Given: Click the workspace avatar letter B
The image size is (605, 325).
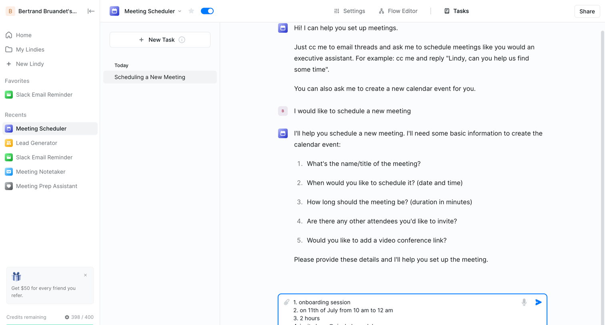Looking at the screenshot, I should click(x=10, y=11).
